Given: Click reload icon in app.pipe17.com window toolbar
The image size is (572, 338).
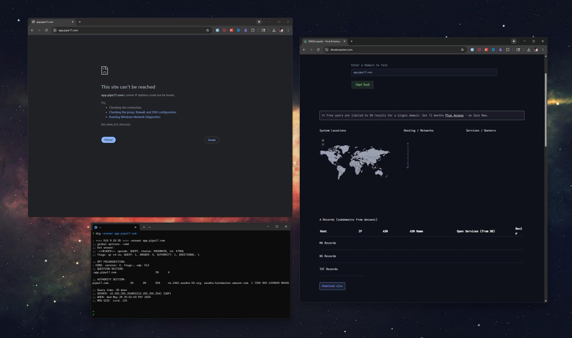Looking at the screenshot, I should pos(46,30).
